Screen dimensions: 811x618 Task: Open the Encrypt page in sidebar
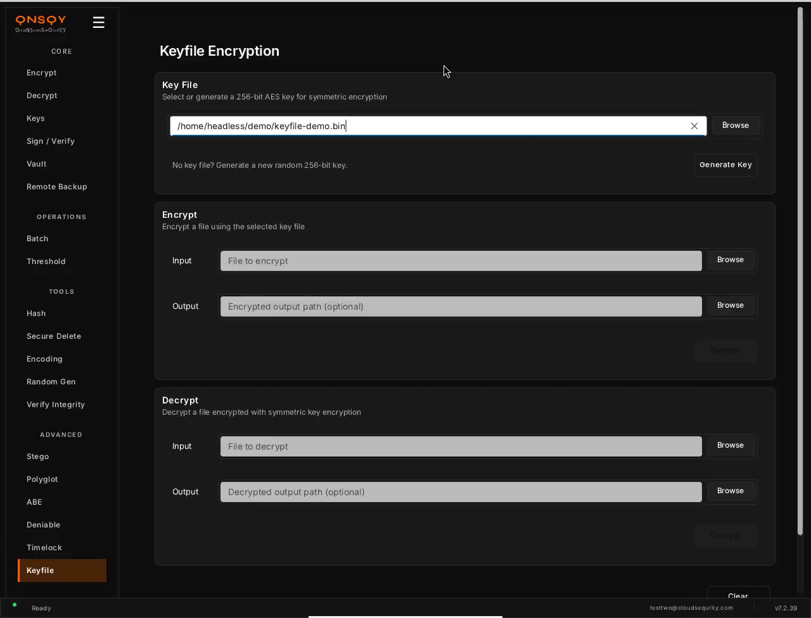pos(62,73)
